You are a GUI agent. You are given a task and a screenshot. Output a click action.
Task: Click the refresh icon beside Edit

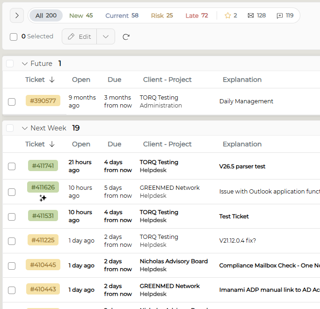126,37
